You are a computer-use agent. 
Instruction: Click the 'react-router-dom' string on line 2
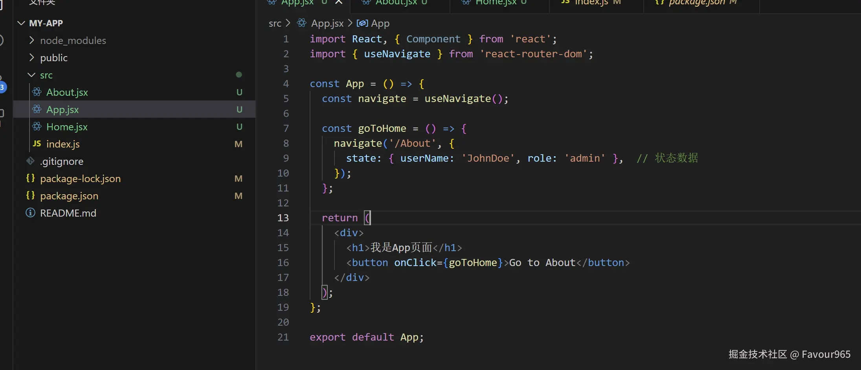point(533,54)
